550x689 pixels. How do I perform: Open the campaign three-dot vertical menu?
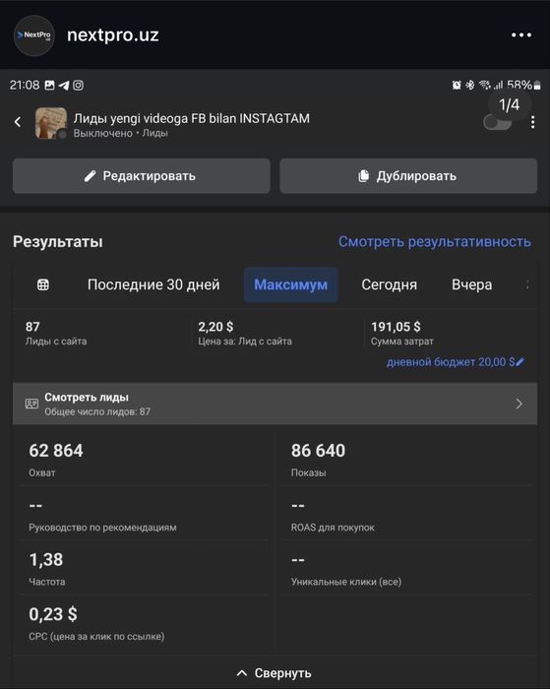(x=532, y=122)
